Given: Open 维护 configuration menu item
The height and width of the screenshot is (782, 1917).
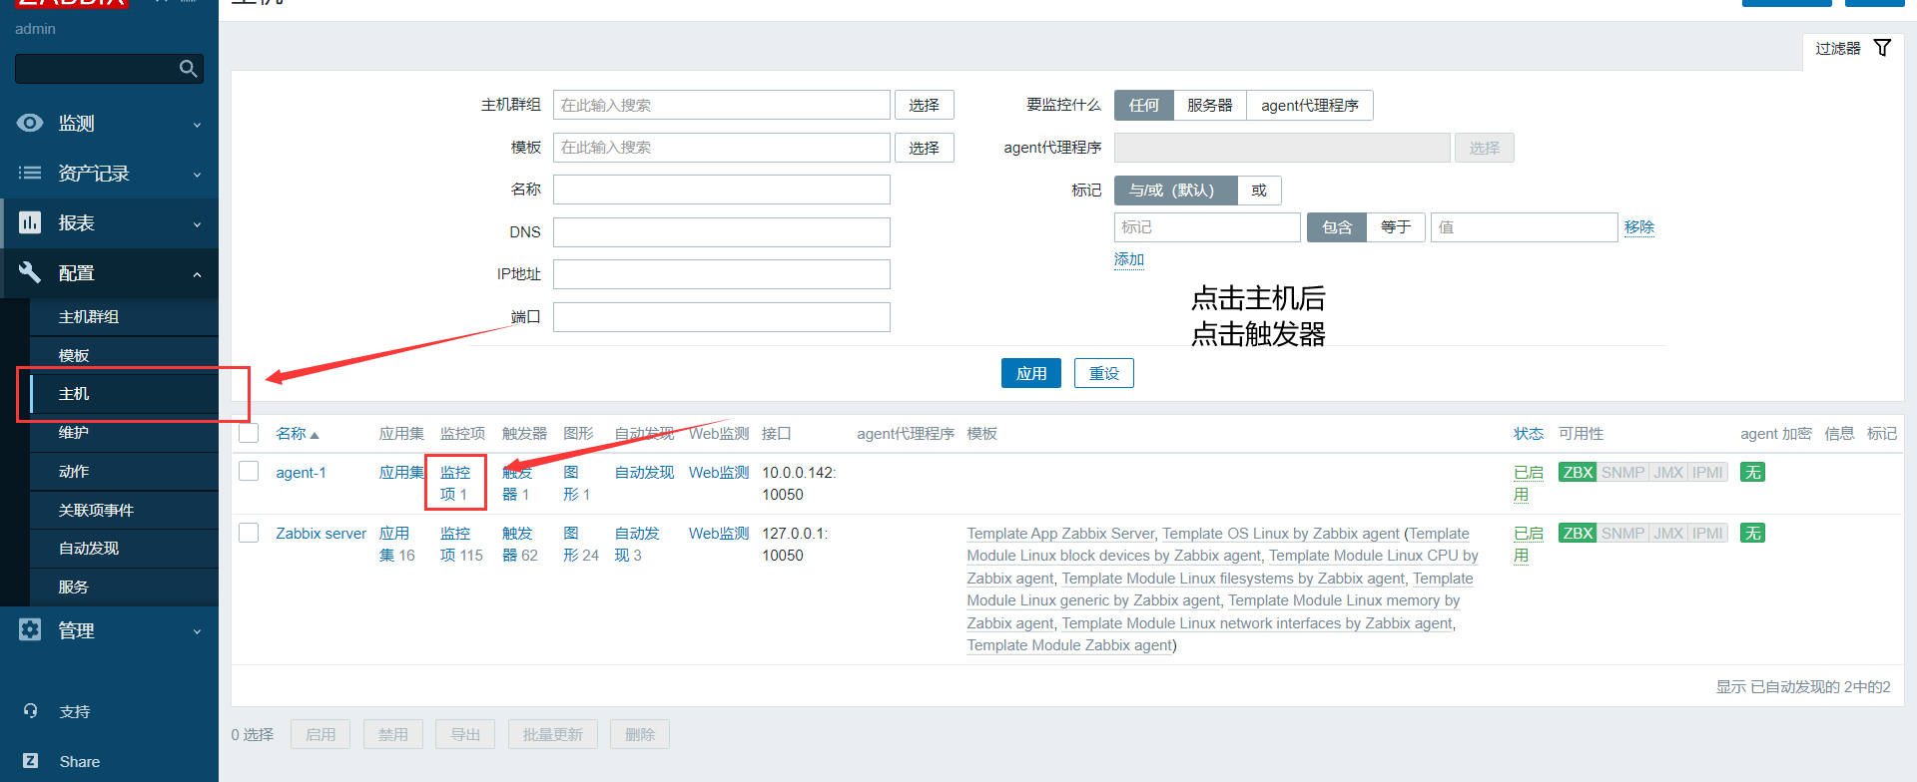Looking at the screenshot, I should (124, 433).
